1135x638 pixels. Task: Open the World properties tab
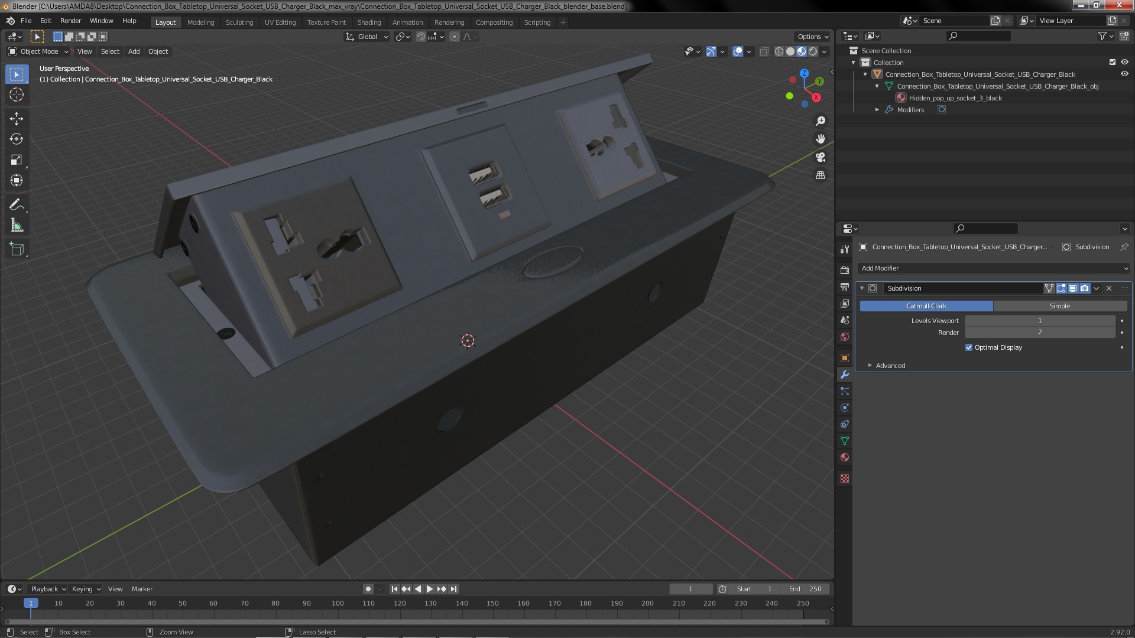pyautogui.click(x=845, y=337)
